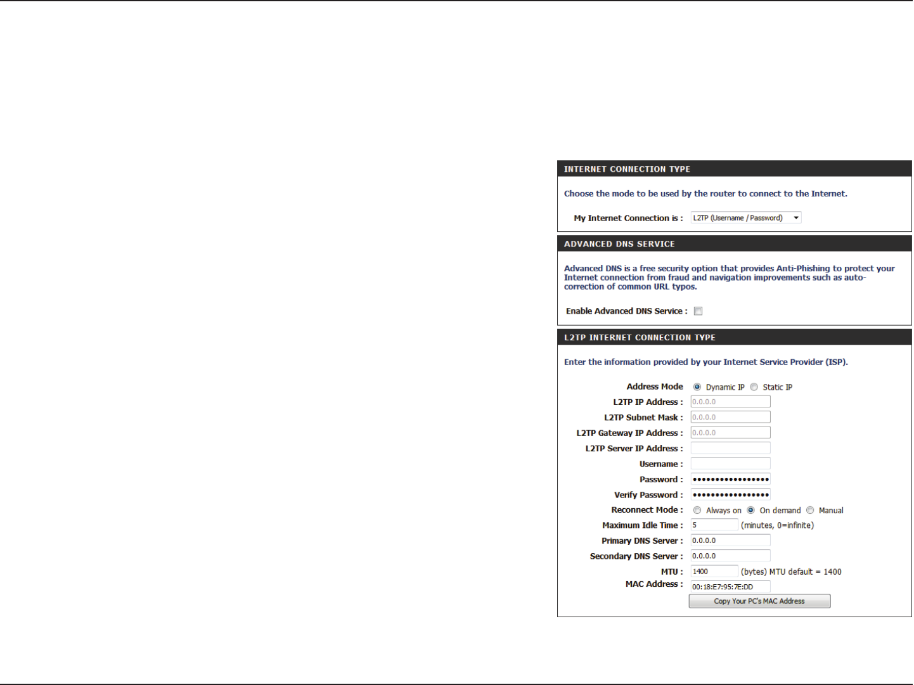This screenshot has width=914, height=685.
Task: Click the Secondary DNS Server field
Action: 730,556
